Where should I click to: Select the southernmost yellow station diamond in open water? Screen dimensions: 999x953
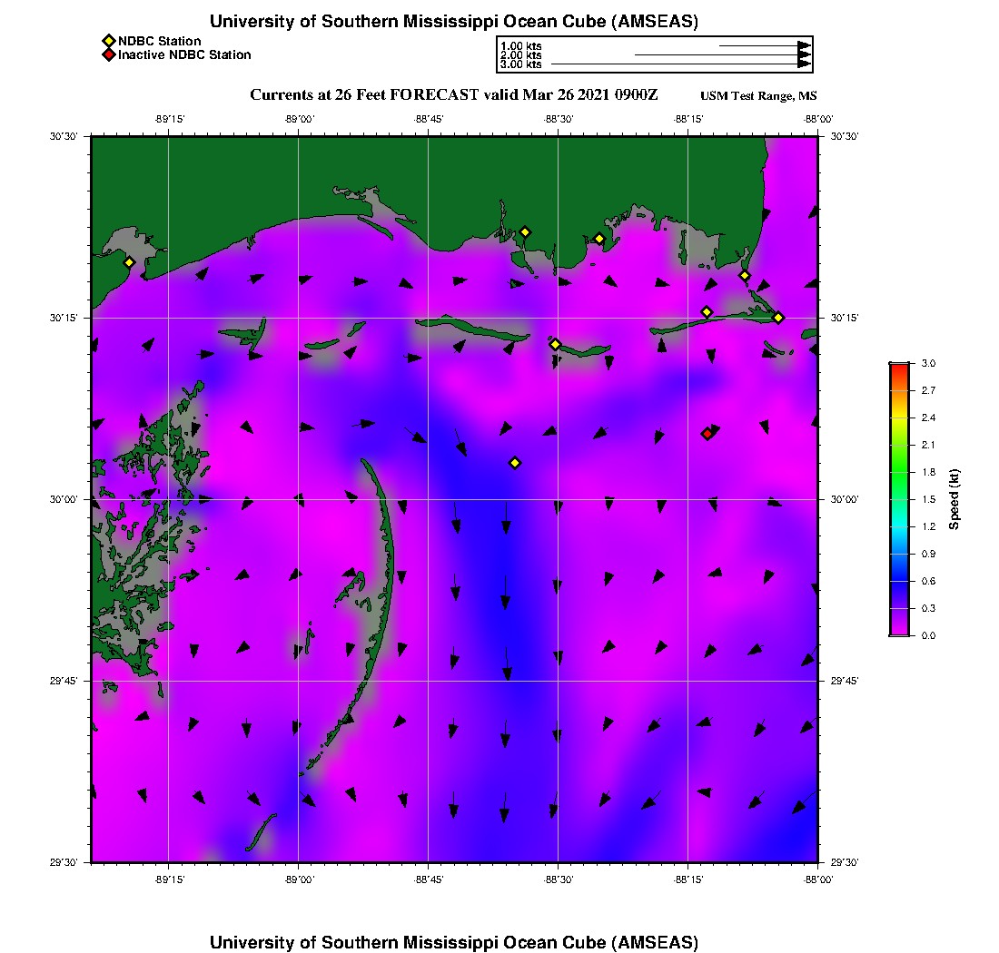coord(515,463)
